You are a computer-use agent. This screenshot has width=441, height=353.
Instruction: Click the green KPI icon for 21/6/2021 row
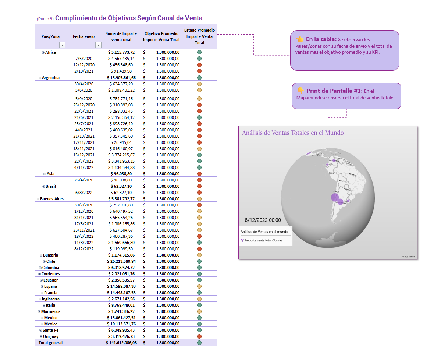(x=199, y=117)
